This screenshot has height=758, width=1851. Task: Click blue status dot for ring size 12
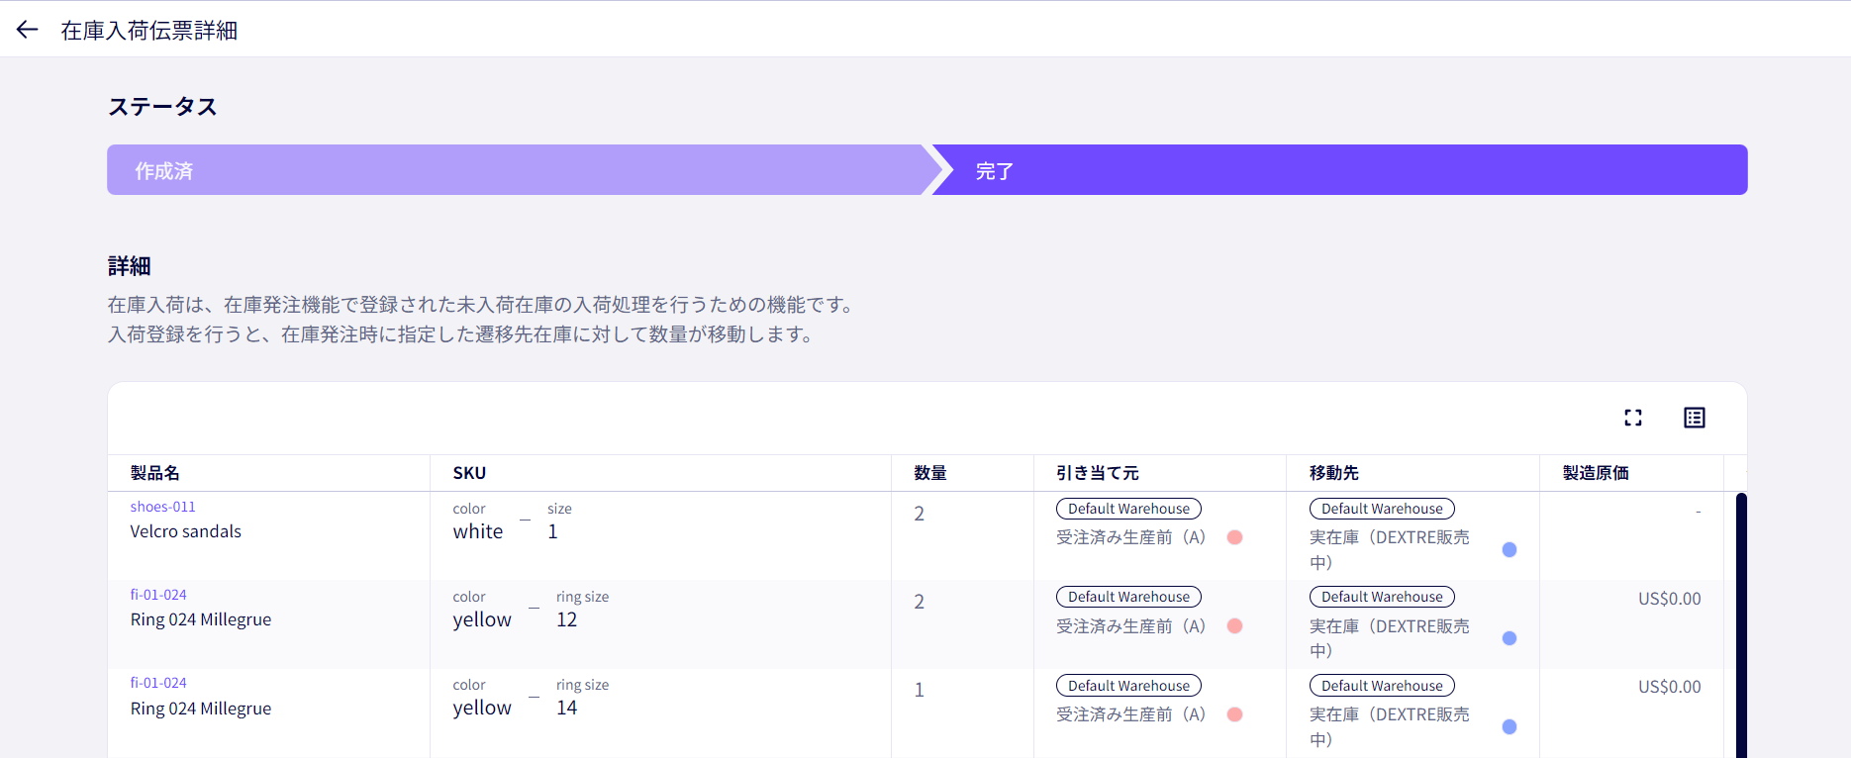tap(1510, 638)
